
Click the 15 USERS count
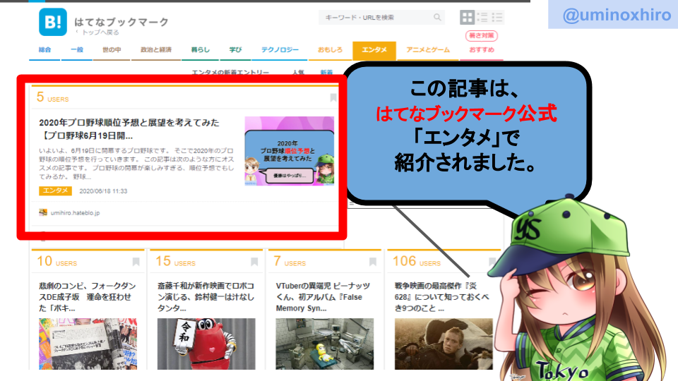(176, 261)
